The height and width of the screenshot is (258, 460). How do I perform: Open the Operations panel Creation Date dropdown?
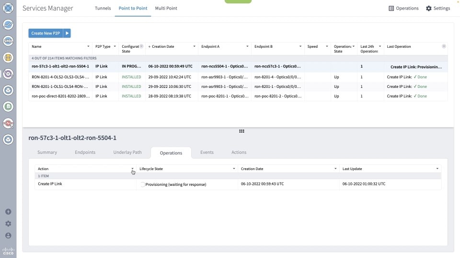[x=335, y=169]
